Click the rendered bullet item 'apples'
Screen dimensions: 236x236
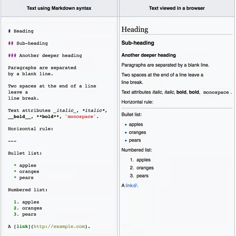[136, 124]
